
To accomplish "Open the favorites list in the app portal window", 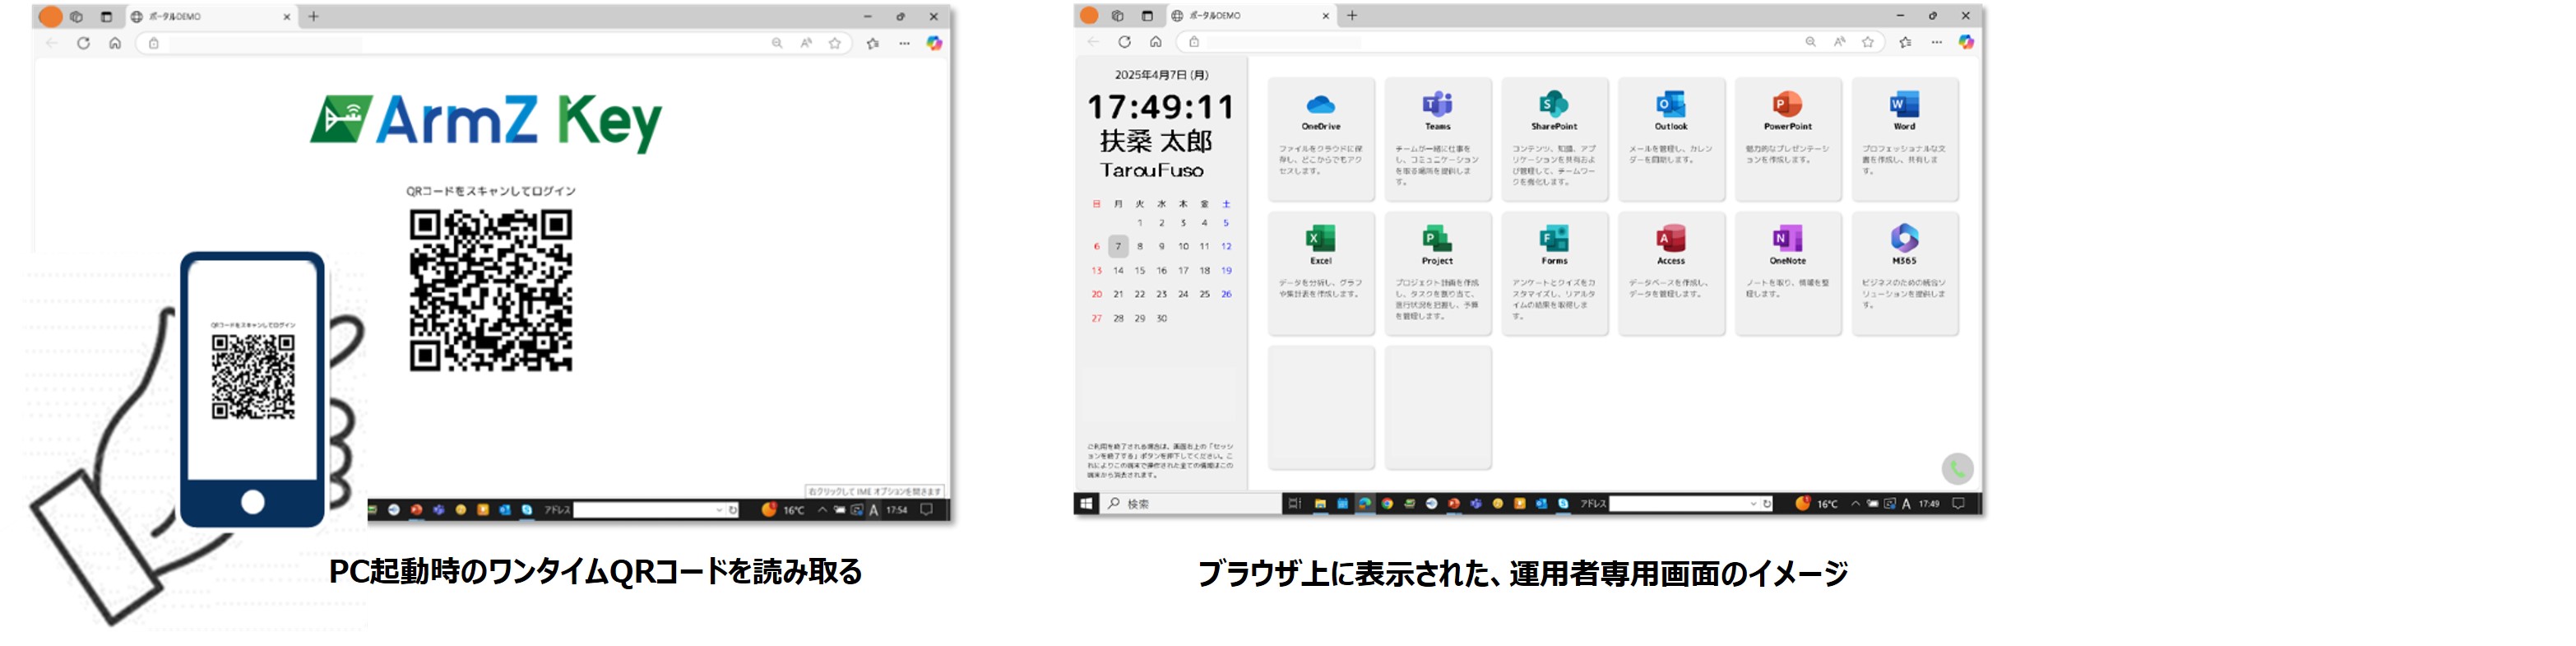I will tap(1905, 42).
